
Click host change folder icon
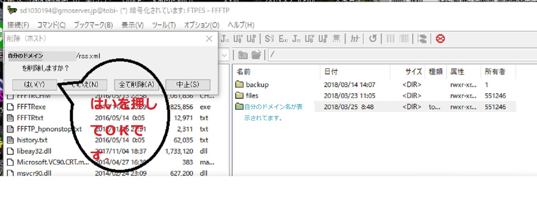click(256, 55)
